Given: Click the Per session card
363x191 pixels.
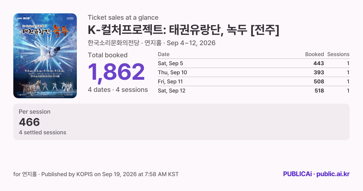Looking at the screenshot, I should point(181,122).
